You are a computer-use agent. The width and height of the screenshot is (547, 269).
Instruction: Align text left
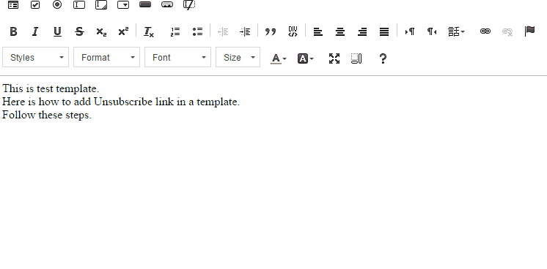click(x=317, y=31)
